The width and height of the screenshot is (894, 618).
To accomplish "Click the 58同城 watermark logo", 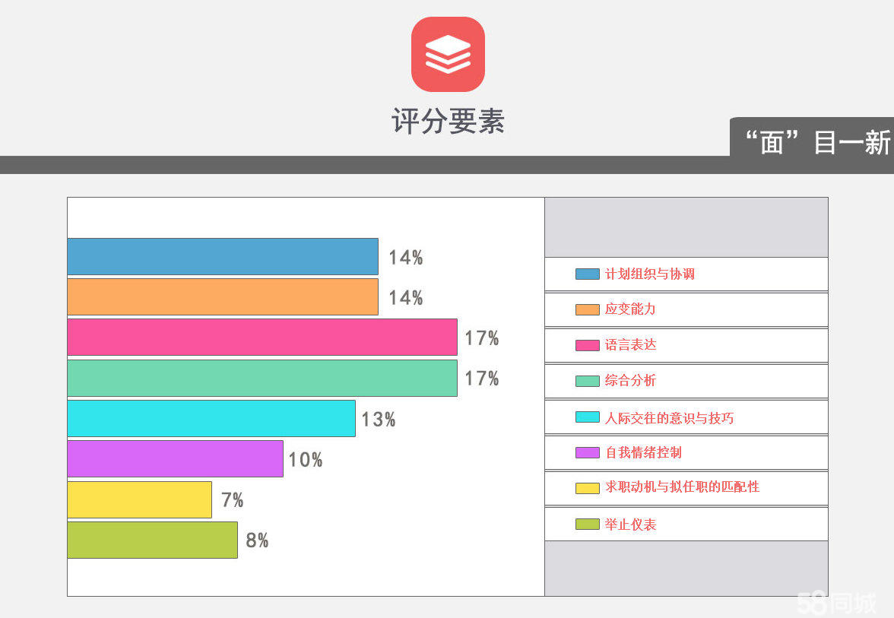I will tap(836, 604).
